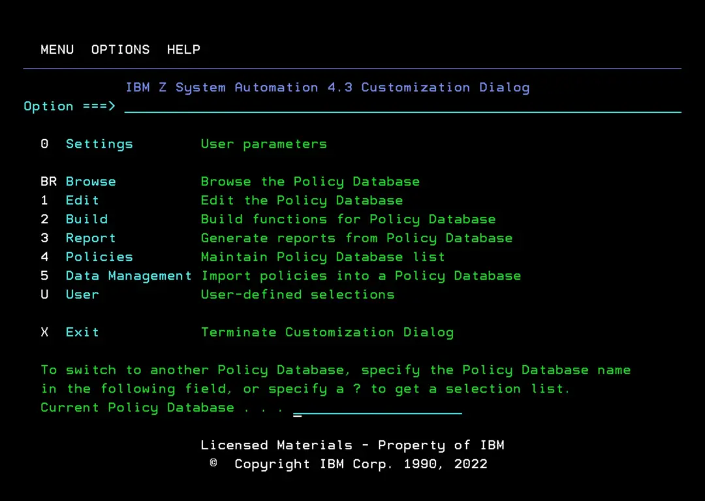The image size is (705, 501).
Task: Click 'Maintain Policy Database list' text
Action: (x=323, y=257)
